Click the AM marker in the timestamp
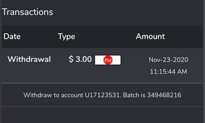Viewport: 205px width, 123px height. coord(182,71)
